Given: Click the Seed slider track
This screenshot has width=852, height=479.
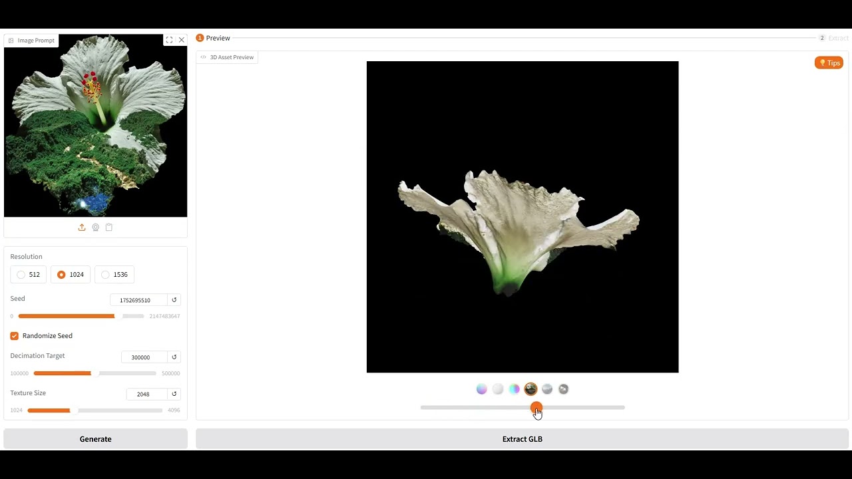Looking at the screenshot, I should click(x=81, y=316).
